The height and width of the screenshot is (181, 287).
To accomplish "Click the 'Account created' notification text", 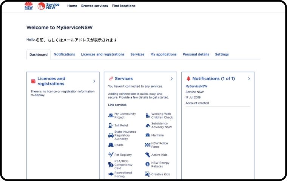I will tap(197, 103).
